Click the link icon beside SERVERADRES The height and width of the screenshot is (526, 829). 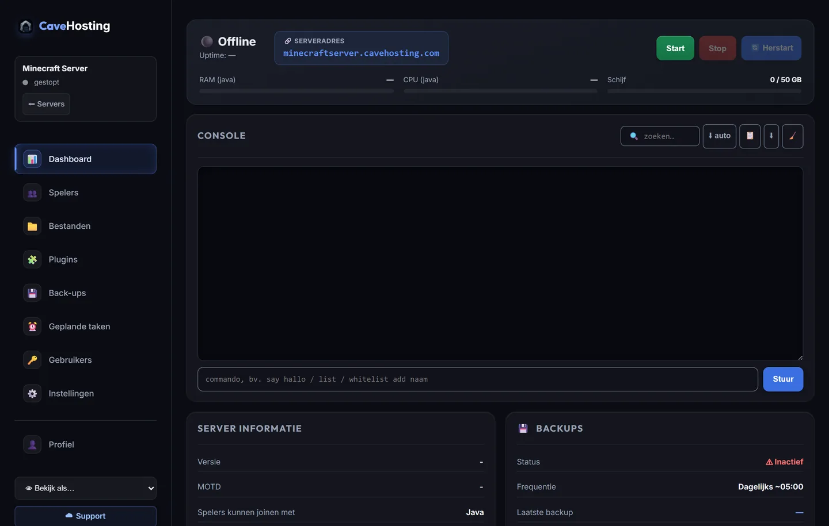(288, 41)
